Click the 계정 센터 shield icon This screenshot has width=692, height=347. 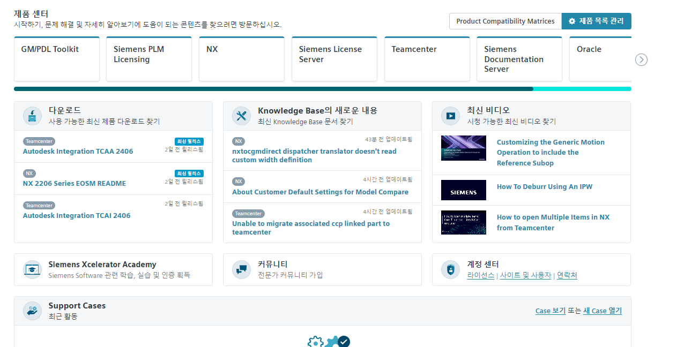pyautogui.click(x=450, y=269)
